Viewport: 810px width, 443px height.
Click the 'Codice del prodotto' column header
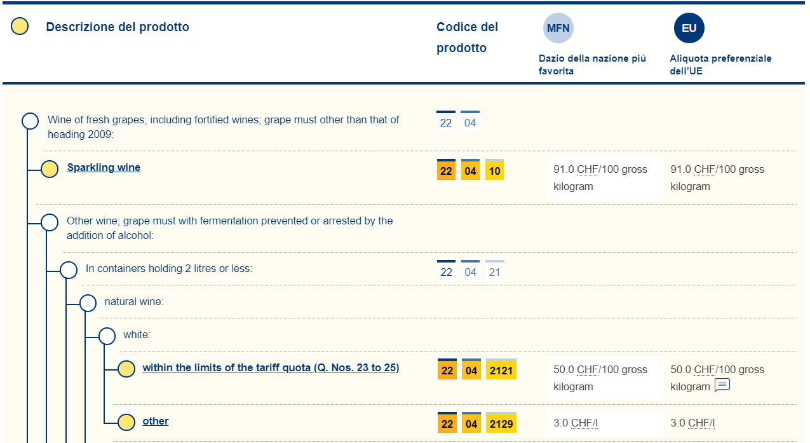tap(467, 37)
